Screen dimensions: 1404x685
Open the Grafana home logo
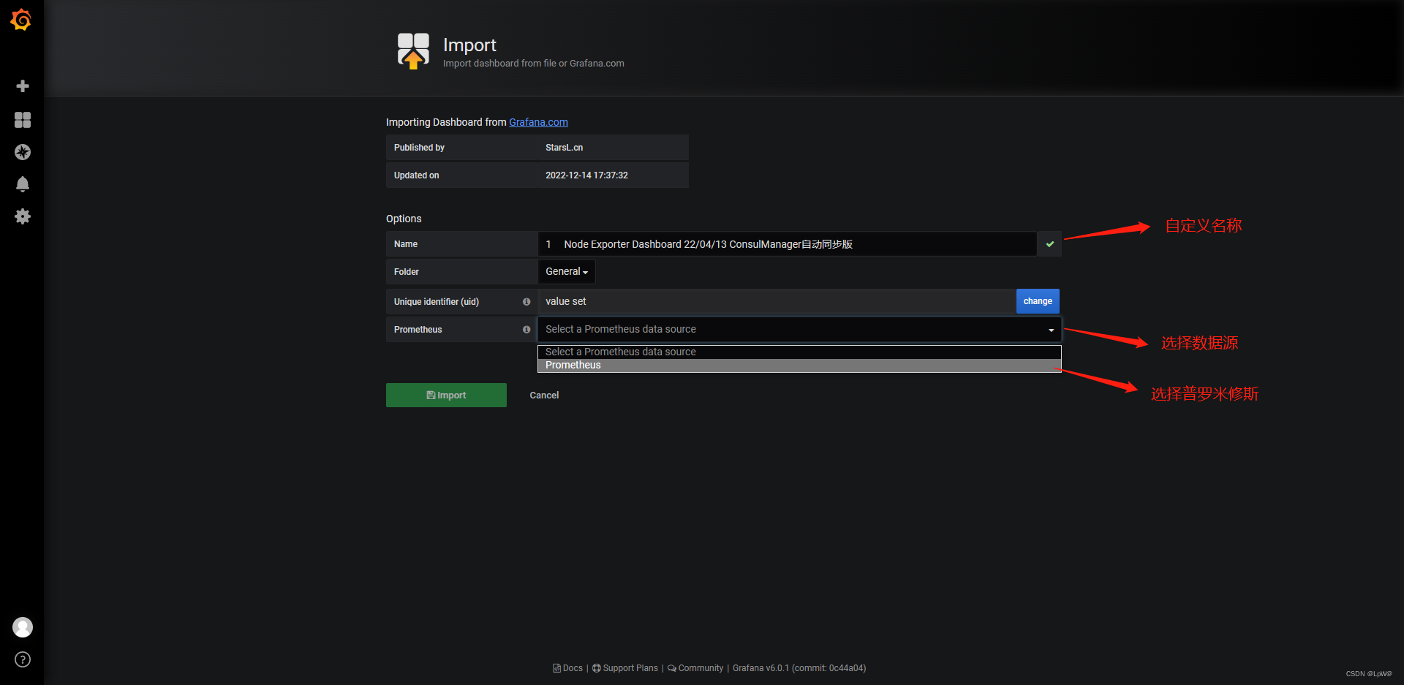(x=21, y=20)
